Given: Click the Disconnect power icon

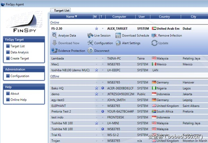Looking at the screenshot, I should 90,51.
